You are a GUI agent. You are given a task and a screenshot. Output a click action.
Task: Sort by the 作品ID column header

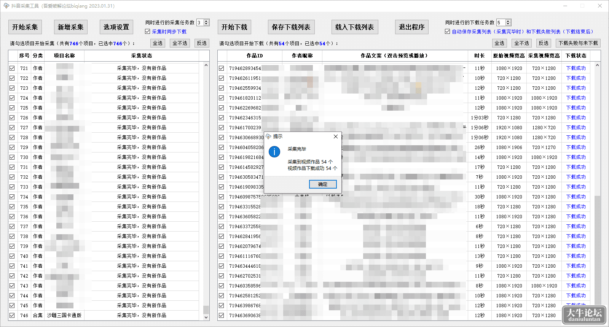click(x=255, y=56)
